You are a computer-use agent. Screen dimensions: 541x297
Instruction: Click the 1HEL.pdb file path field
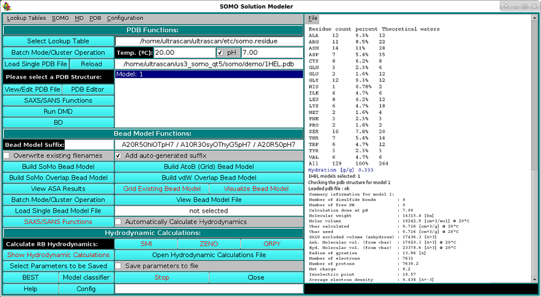(x=209, y=64)
